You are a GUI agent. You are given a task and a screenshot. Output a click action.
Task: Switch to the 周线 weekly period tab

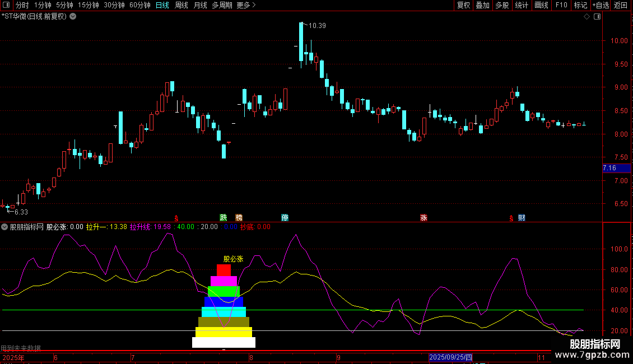click(x=181, y=6)
